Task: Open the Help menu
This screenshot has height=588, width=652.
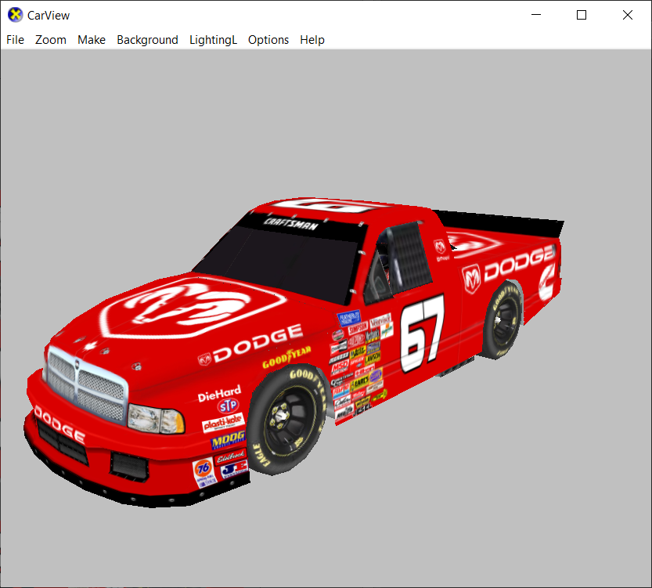Action: tap(312, 40)
